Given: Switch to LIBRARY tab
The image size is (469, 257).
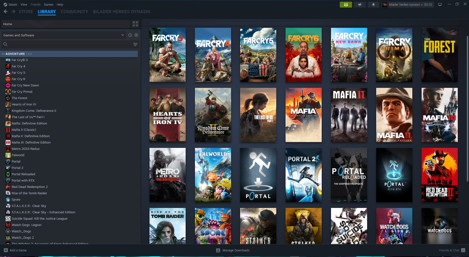Looking at the screenshot, I should (x=47, y=12).
